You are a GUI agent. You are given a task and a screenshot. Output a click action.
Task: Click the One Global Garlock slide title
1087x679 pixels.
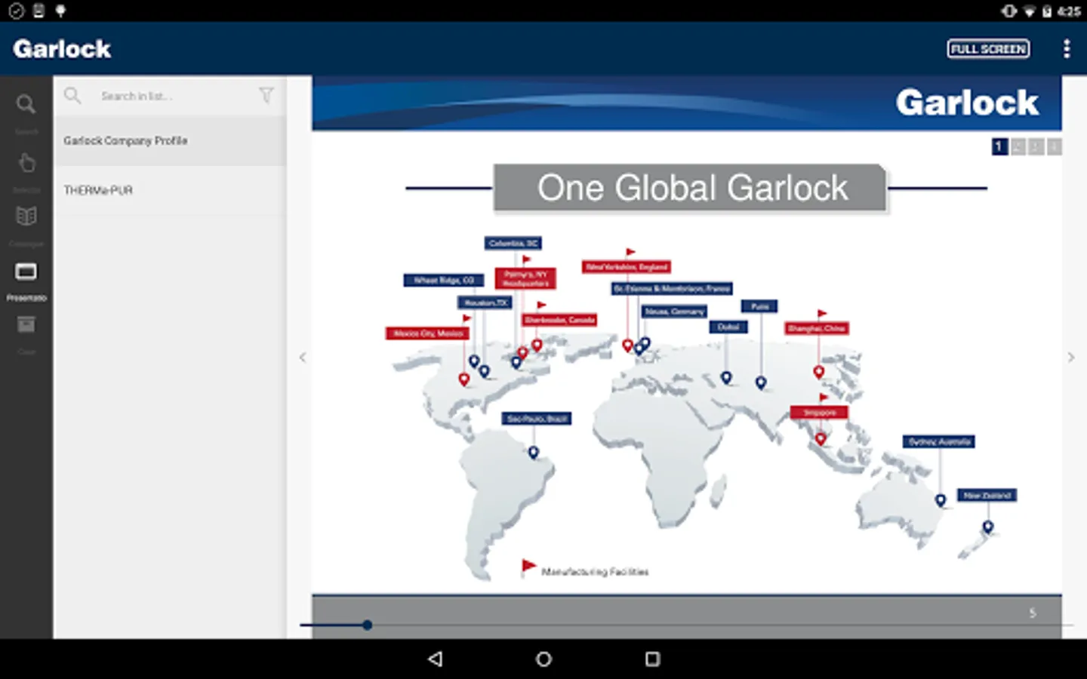691,188
